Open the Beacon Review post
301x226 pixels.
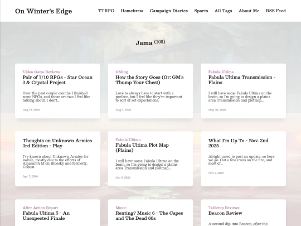coord(225,213)
